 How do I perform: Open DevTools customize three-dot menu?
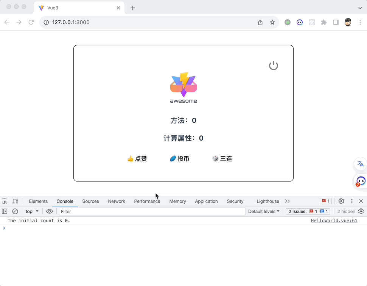351,201
